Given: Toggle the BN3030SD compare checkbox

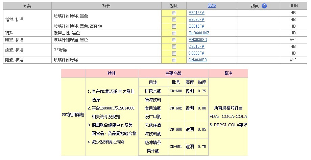Looking at the screenshot, I should click(174, 40).
